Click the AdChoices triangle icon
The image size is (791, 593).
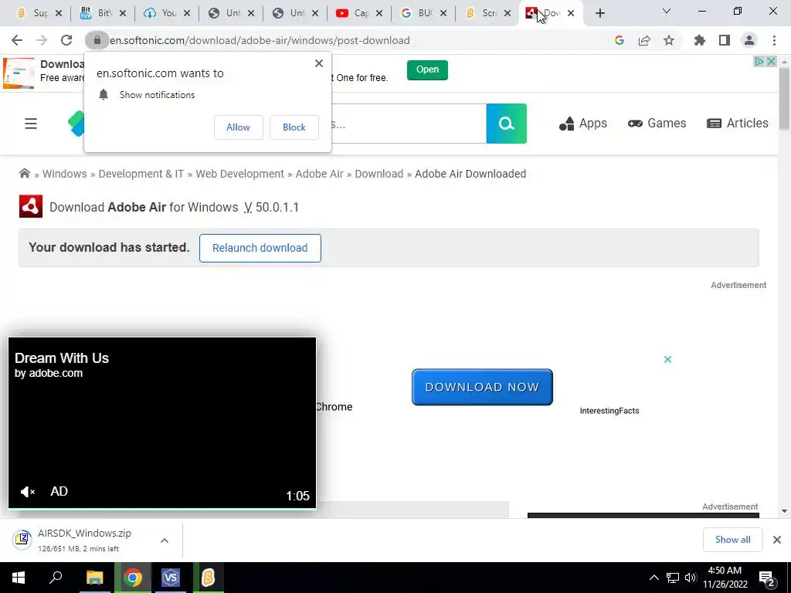[759, 62]
